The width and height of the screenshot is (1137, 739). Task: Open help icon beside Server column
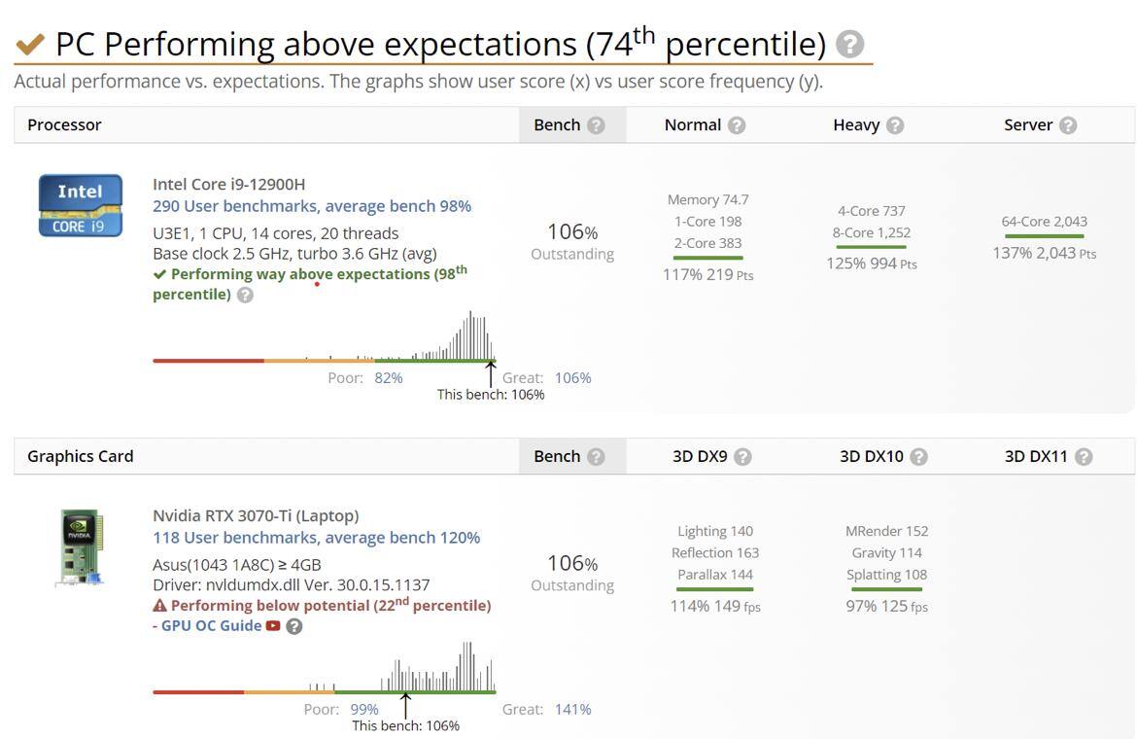1068,125
